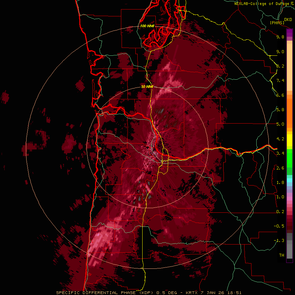Click the 7.4 value on the color scale
The height and width of the screenshot is (295, 295).
[280, 81]
